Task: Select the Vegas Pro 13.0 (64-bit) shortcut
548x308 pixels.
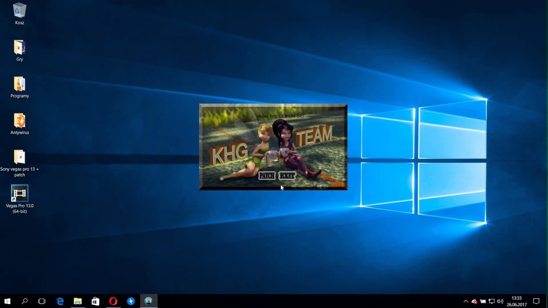Action: (x=20, y=199)
